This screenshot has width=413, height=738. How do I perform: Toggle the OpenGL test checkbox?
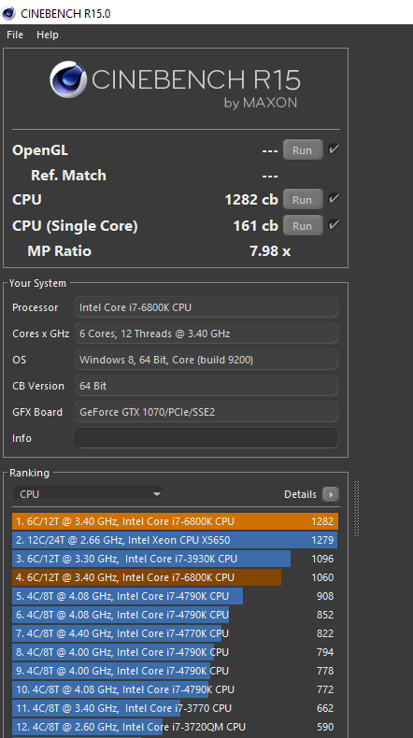(334, 149)
